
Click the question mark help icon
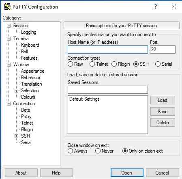(x=156, y=6)
